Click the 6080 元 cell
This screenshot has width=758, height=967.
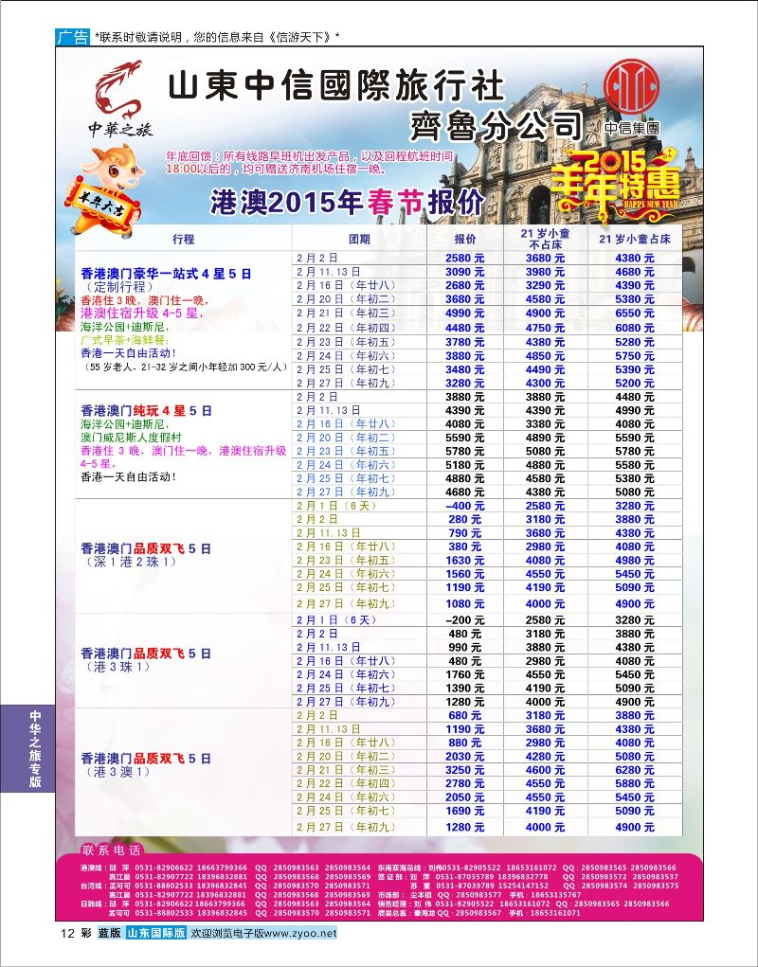click(635, 328)
